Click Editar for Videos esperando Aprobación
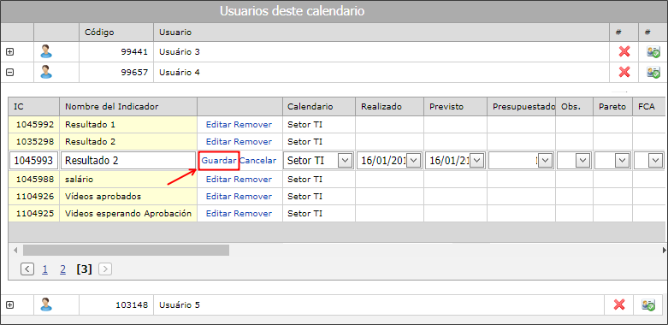This screenshot has height=325, width=668. [x=219, y=214]
